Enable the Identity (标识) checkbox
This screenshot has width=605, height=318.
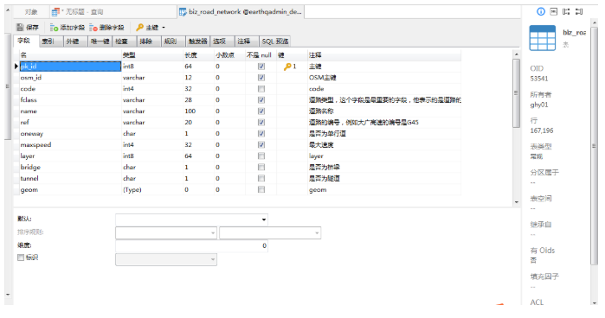click(21, 258)
